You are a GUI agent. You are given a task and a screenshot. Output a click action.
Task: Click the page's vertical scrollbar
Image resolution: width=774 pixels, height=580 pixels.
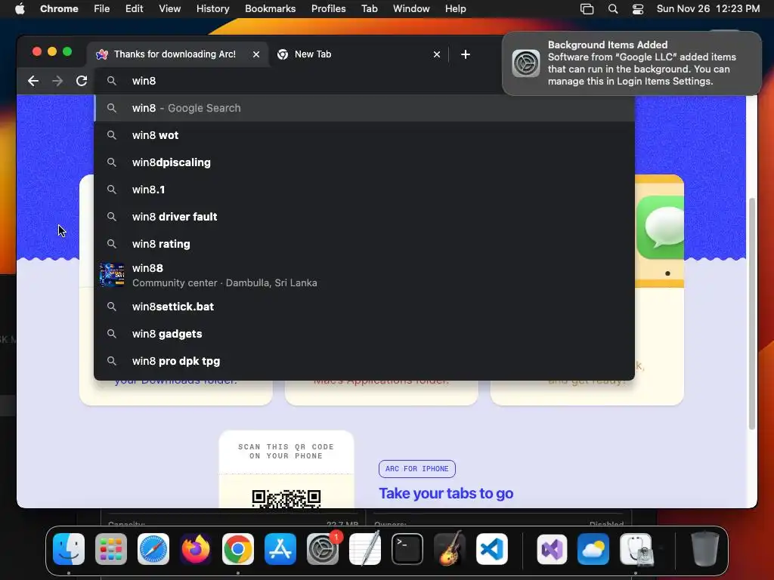(x=752, y=313)
